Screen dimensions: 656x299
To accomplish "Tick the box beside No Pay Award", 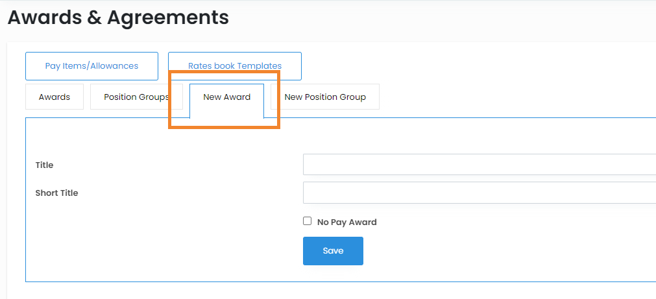I will (308, 221).
